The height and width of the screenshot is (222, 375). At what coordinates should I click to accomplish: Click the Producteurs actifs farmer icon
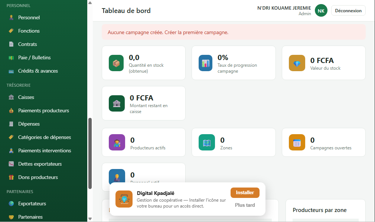[117, 142]
